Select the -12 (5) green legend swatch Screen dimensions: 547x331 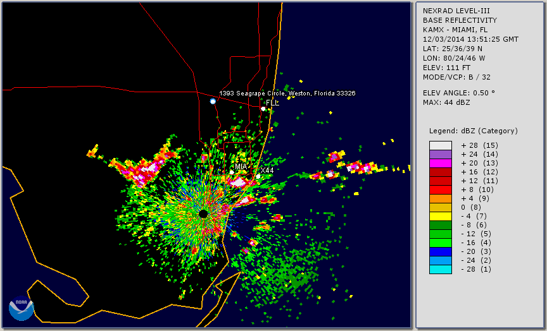tap(441, 234)
